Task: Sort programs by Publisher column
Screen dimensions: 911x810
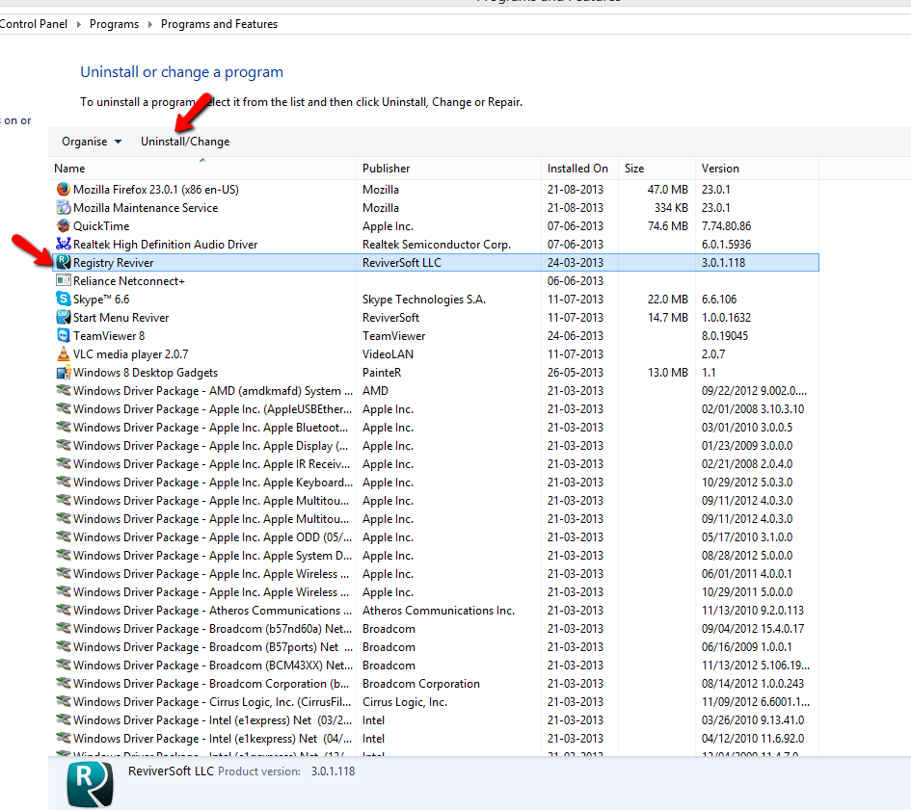Action: [x=386, y=169]
